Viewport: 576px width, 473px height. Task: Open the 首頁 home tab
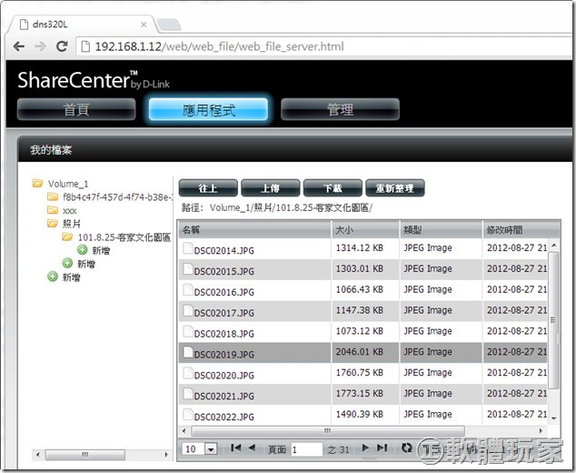coord(76,109)
